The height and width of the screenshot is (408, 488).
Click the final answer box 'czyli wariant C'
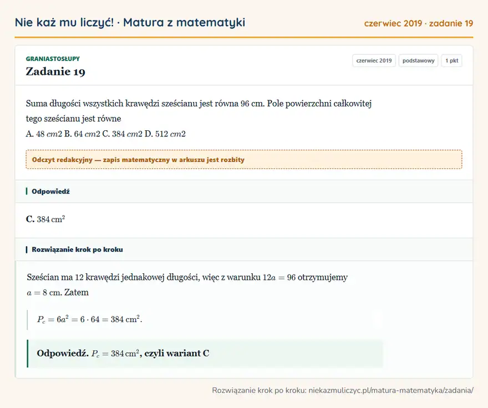[x=205, y=354]
